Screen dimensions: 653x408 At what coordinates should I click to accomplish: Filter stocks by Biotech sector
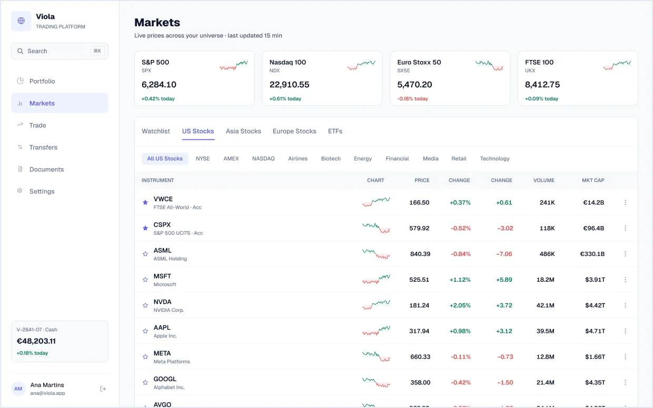click(331, 158)
